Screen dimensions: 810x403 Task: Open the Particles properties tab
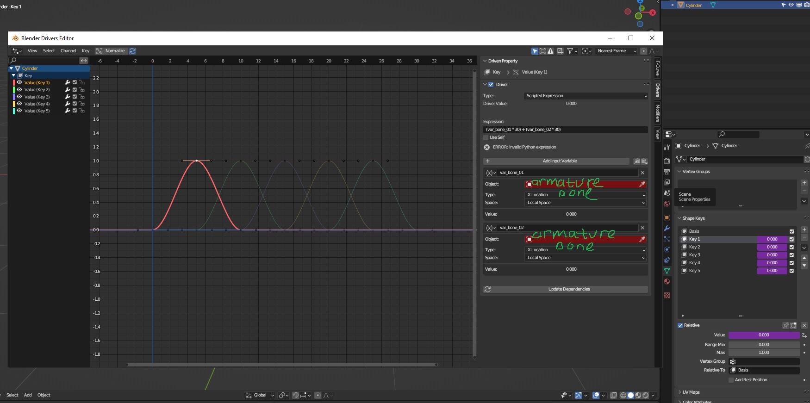point(667,239)
